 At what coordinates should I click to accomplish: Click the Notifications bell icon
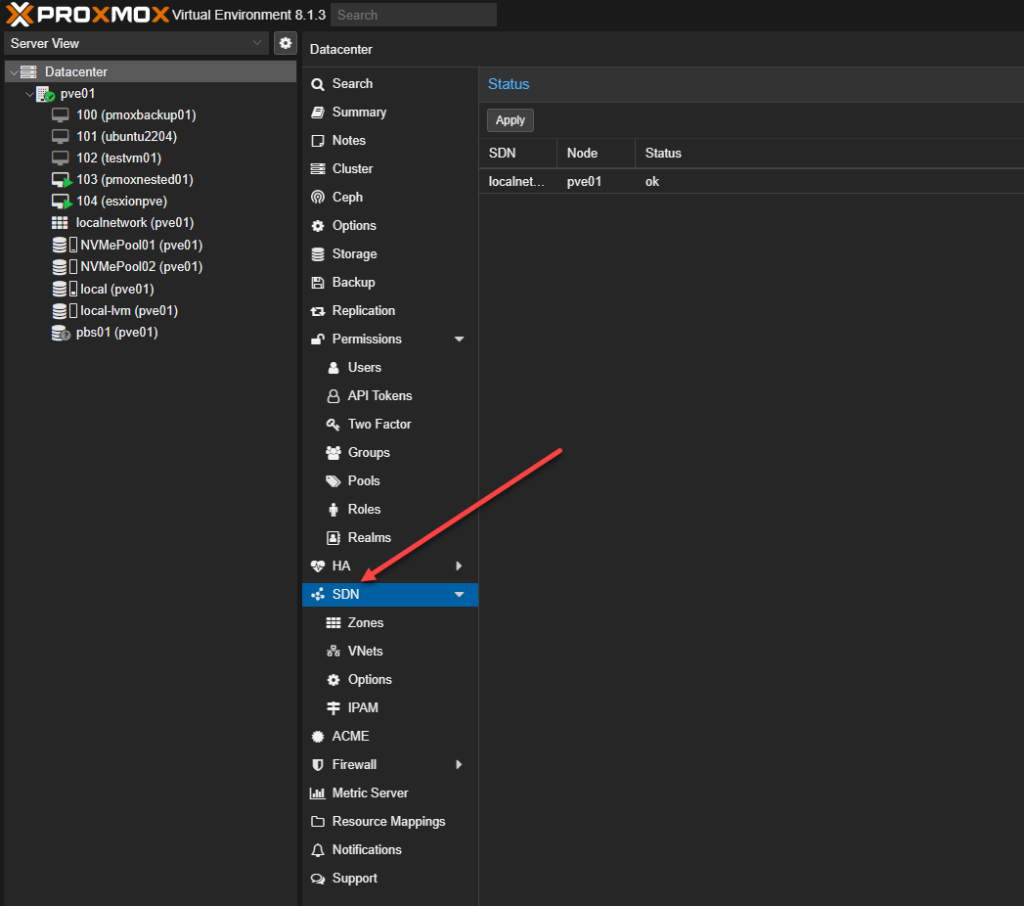pyautogui.click(x=318, y=850)
